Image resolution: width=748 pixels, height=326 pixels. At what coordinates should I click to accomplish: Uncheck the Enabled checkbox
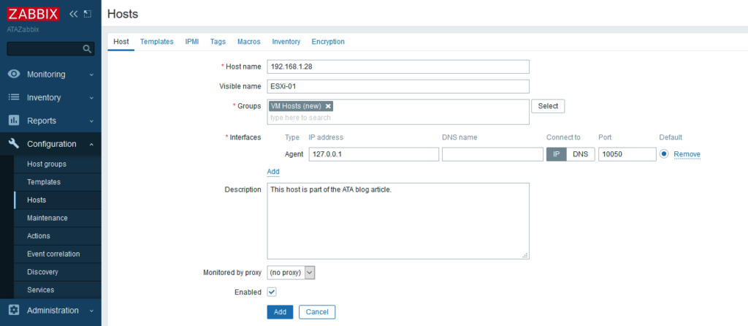click(272, 292)
